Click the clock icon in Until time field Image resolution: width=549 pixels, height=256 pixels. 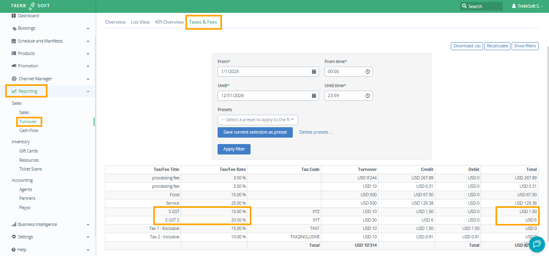(x=368, y=96)
